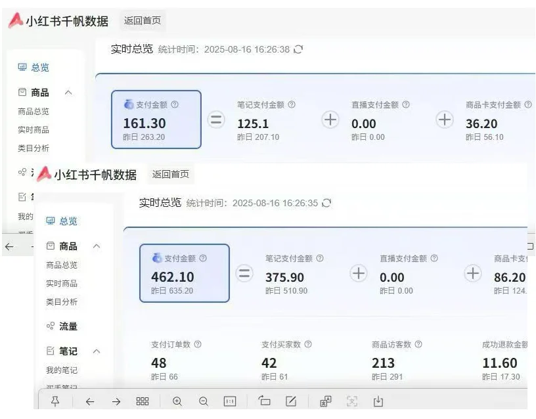Refresh front window statistics time 16:26:35
This screenshot has width=536, height=419.
(x=326, y=203)
